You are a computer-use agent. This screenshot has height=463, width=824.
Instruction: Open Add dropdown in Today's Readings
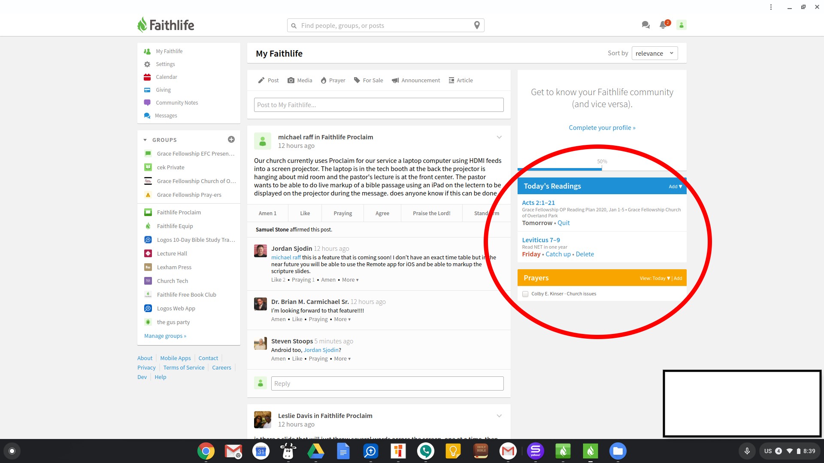click(675, 186)
